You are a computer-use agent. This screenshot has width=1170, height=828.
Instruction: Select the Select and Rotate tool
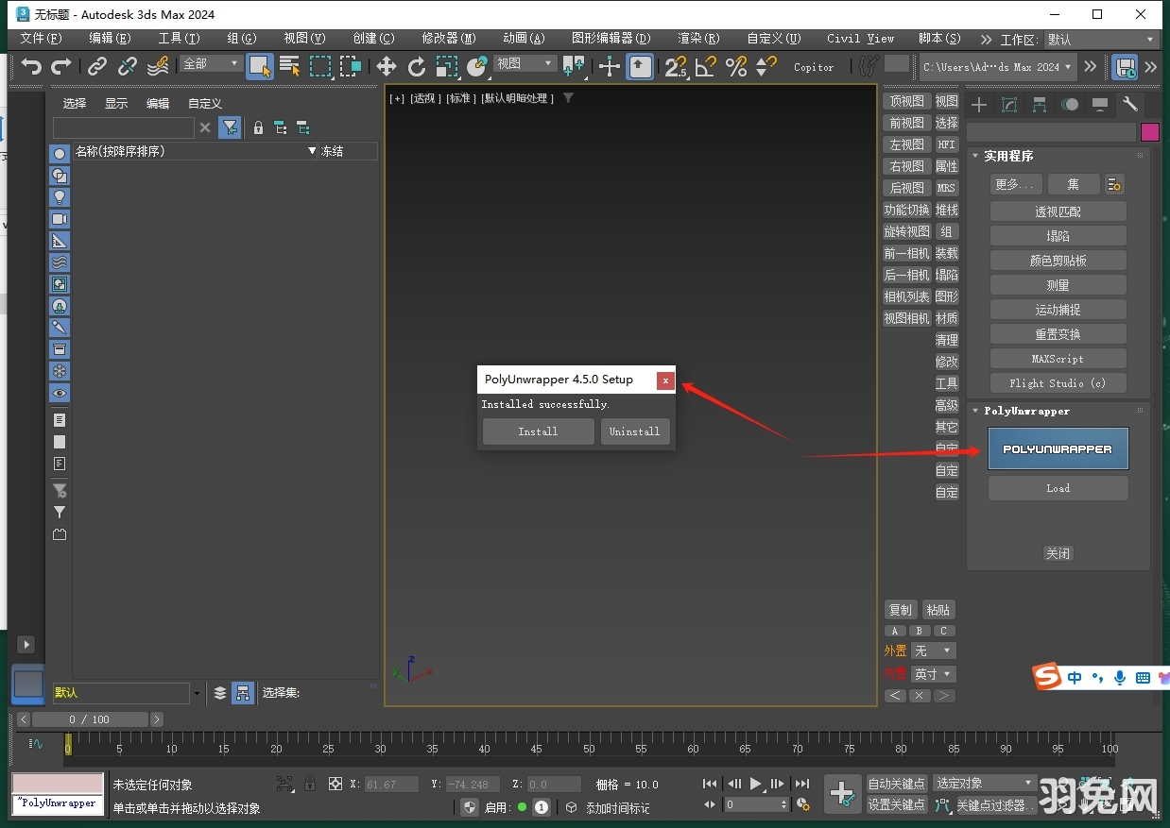click(x=417, y=67)
